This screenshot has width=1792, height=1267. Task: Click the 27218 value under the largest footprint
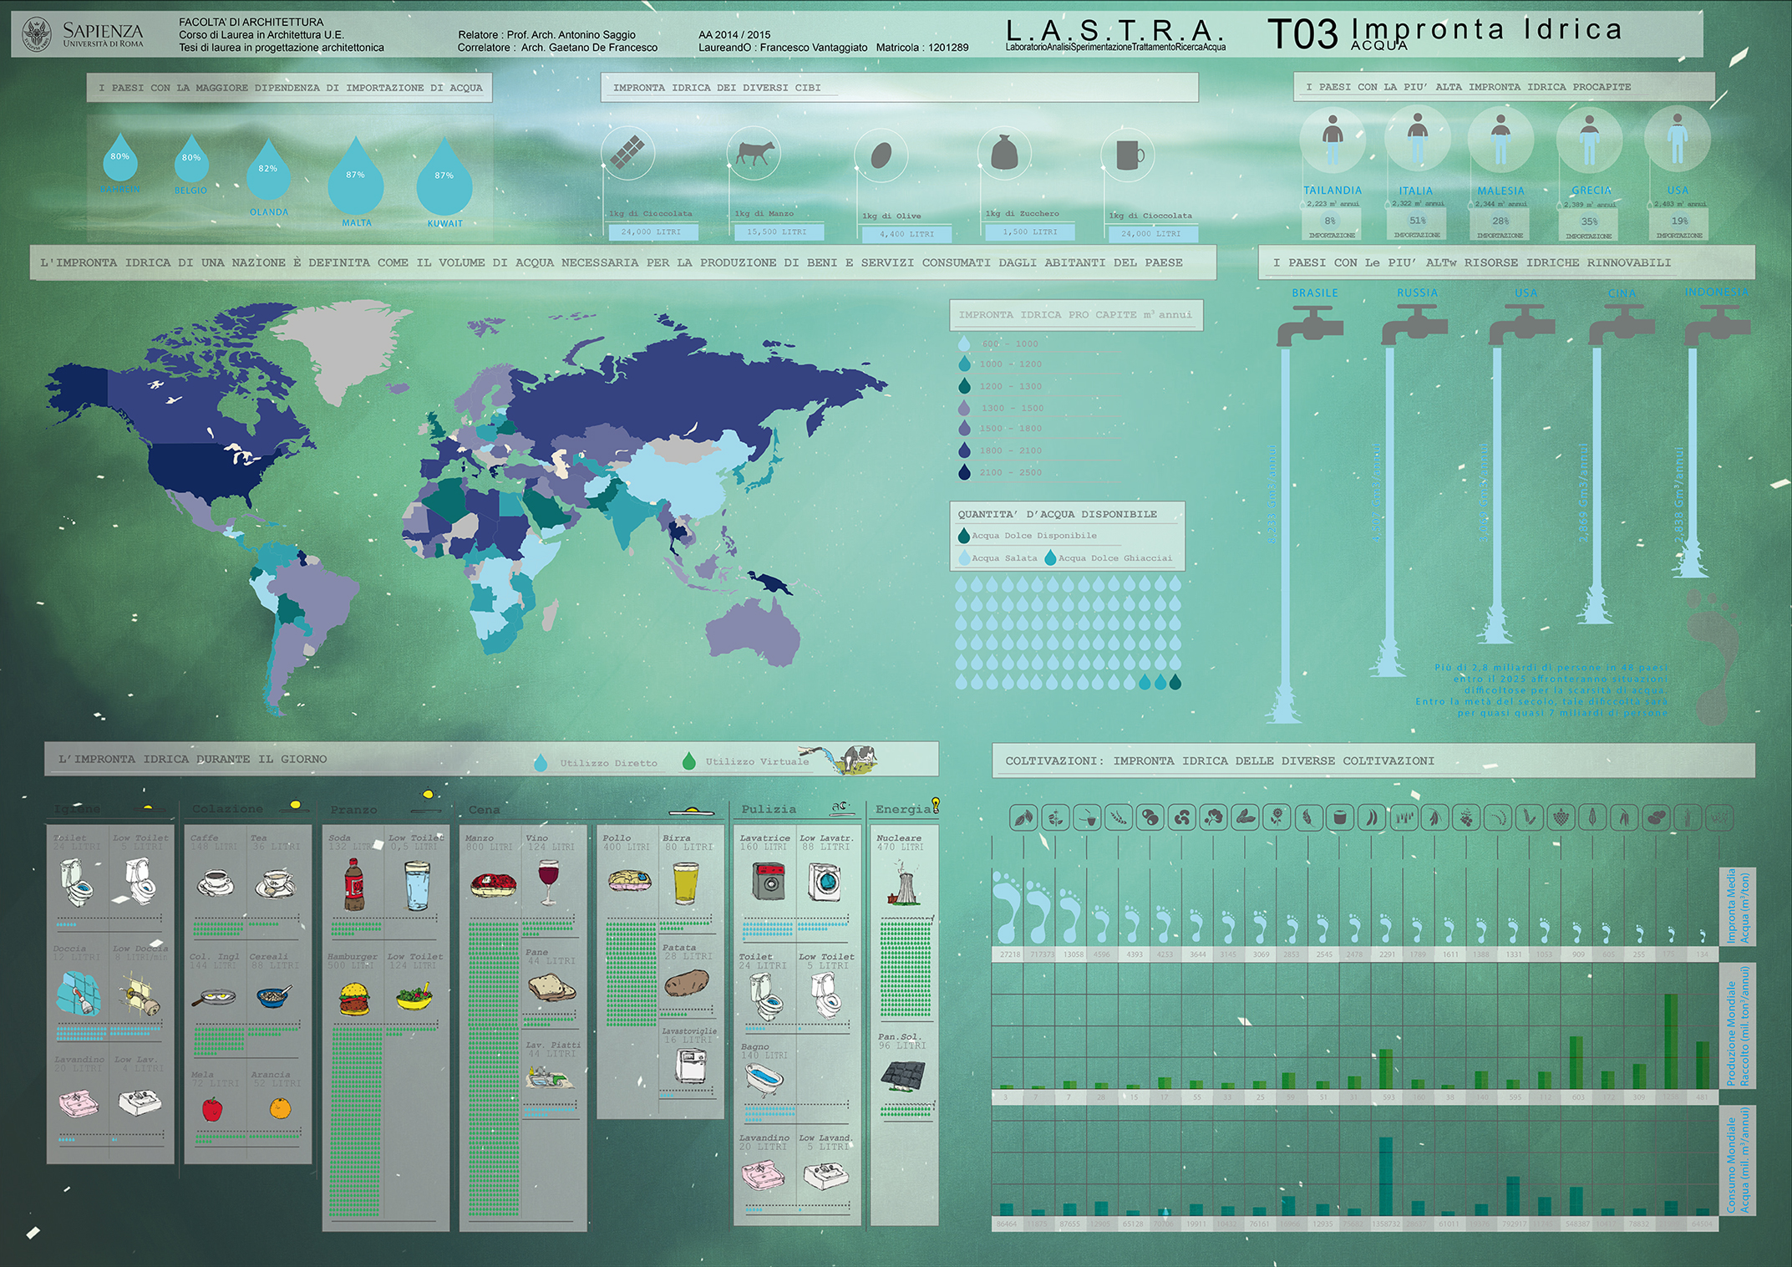(x=1009, y=954)
